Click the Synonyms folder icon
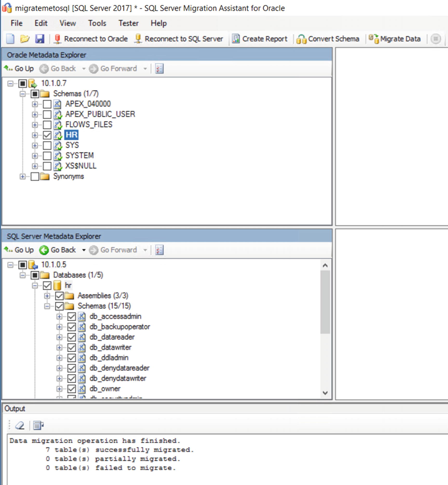 [45, 177]
